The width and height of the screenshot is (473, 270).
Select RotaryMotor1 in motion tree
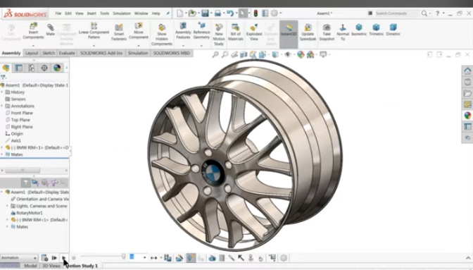coord(30,213)
